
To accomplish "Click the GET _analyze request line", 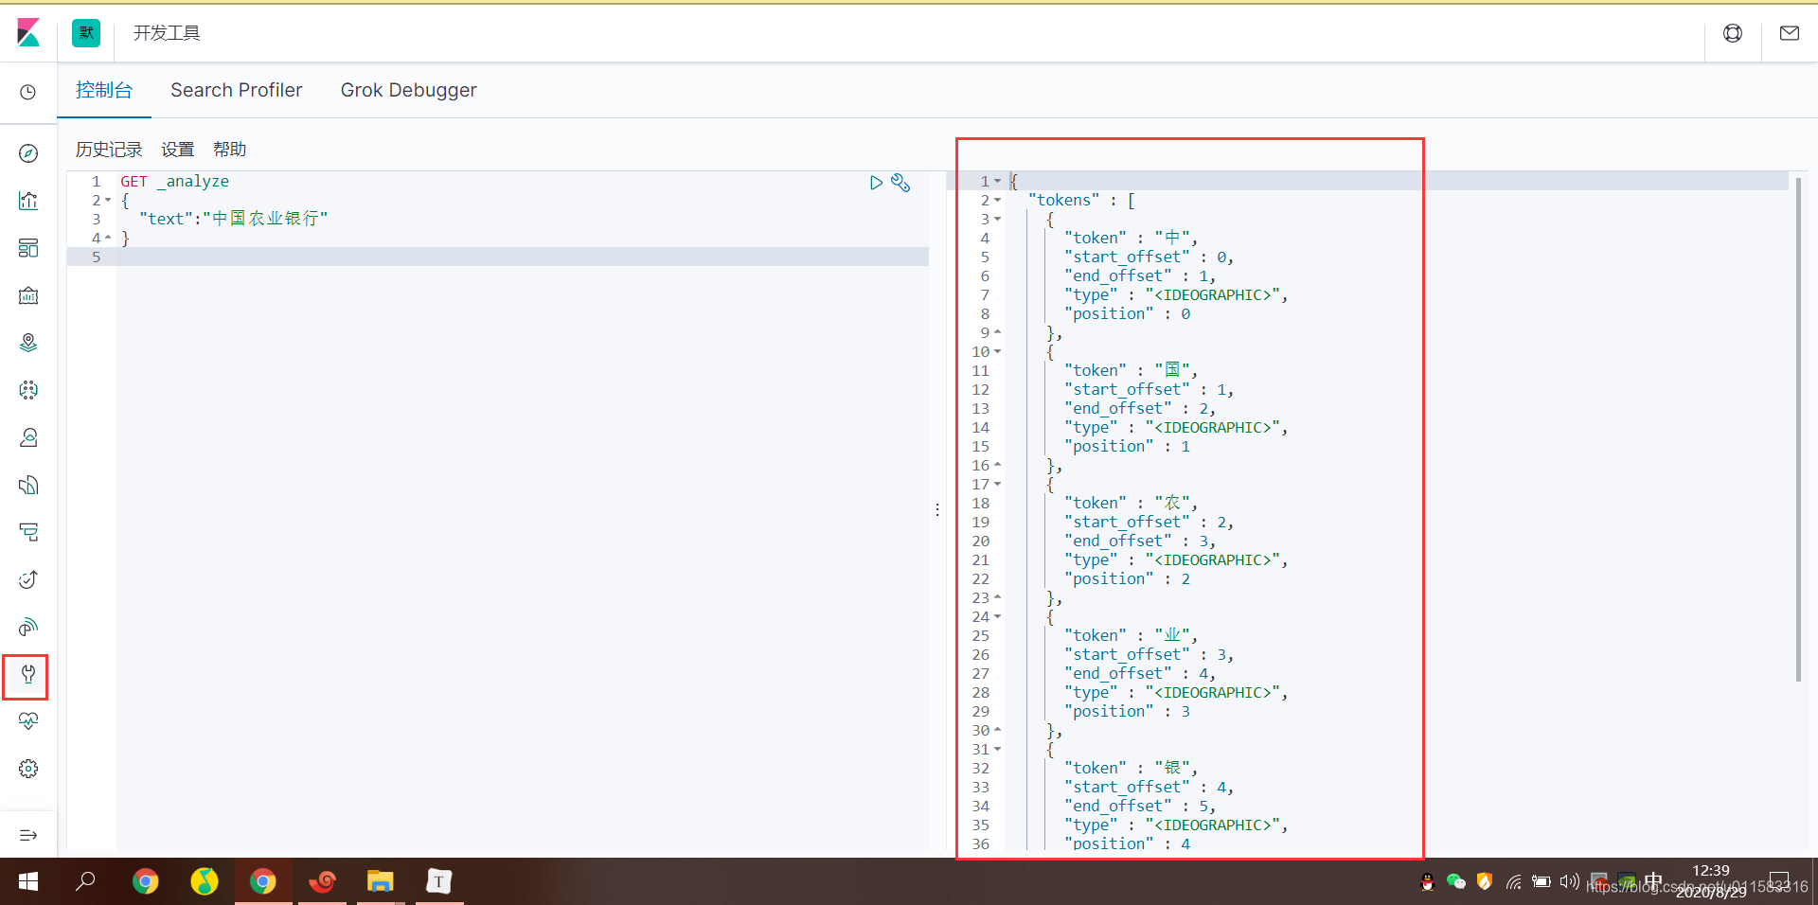I will (x=174, y=181).
